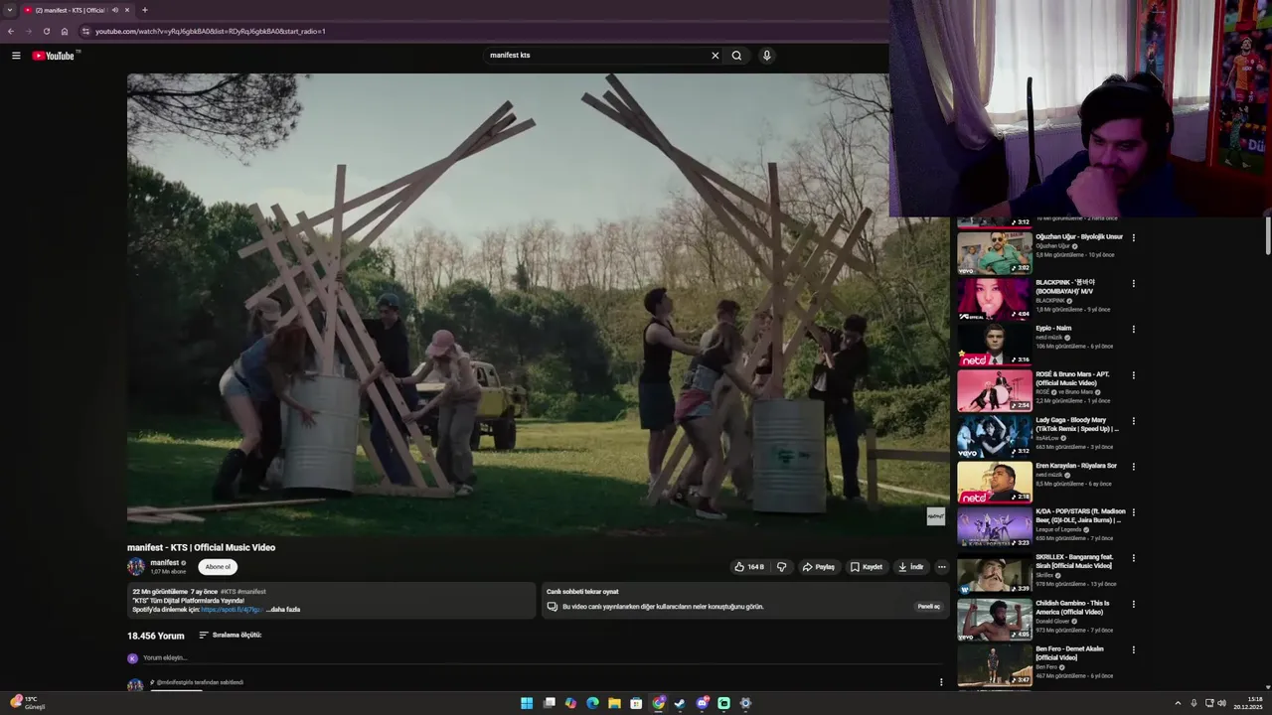Open the Spotify link in description
Screen dimensions: 1272x715
[233, 609]
